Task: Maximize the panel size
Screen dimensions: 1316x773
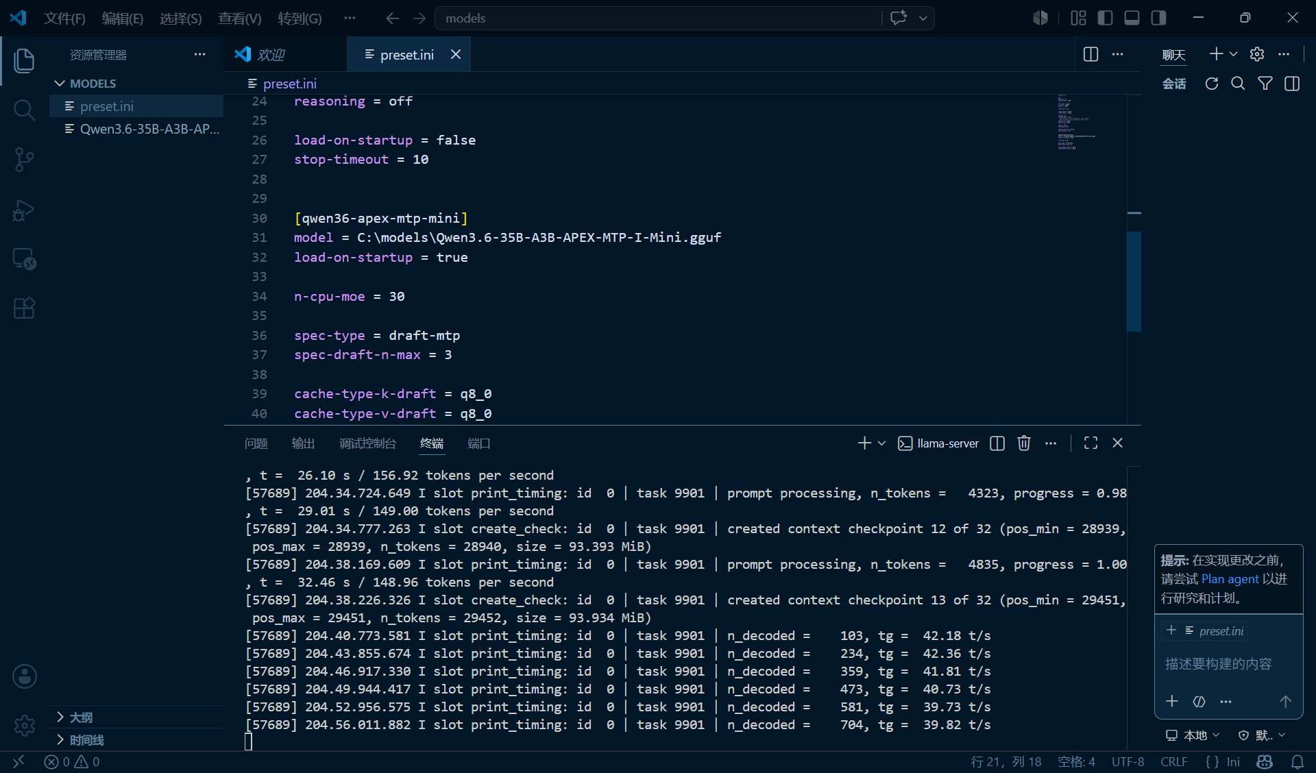Action: tap(1090, 443)
